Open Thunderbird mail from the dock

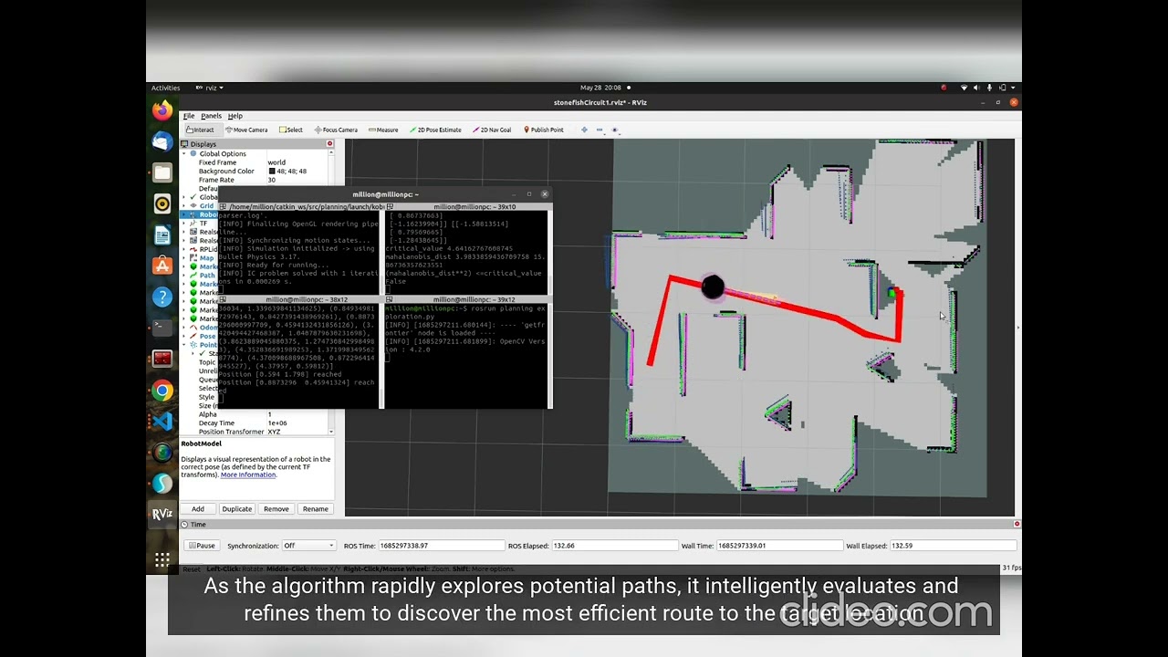pos(162,141)
